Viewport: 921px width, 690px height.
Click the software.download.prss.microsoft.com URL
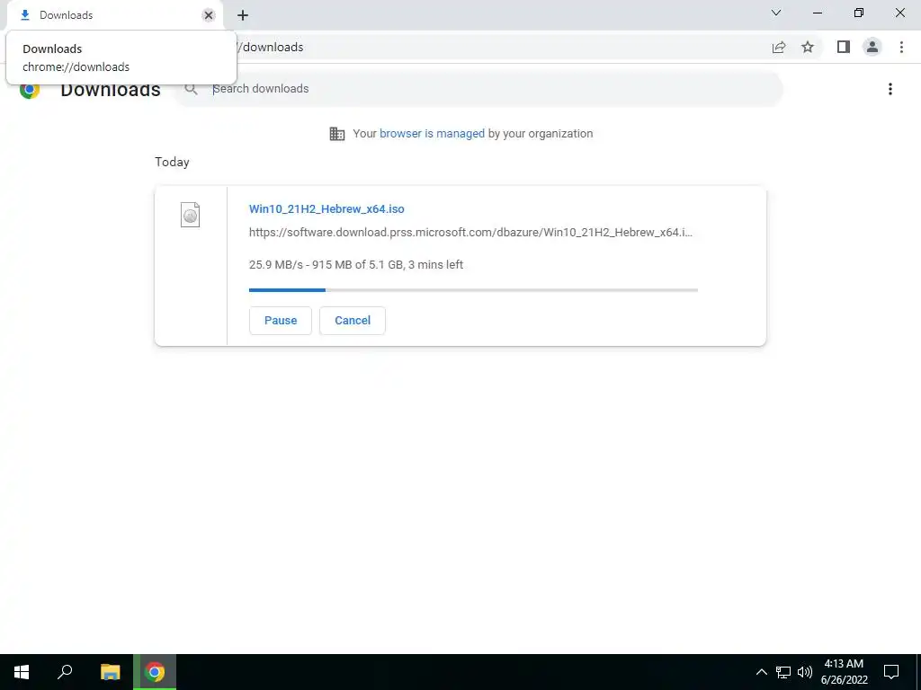tap(470, 233)
